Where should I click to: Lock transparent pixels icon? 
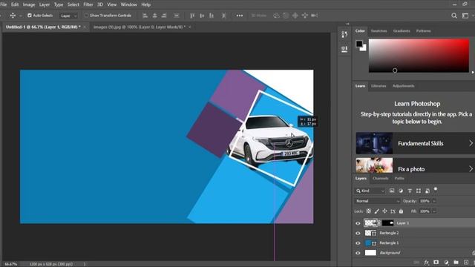click(368, 211)
